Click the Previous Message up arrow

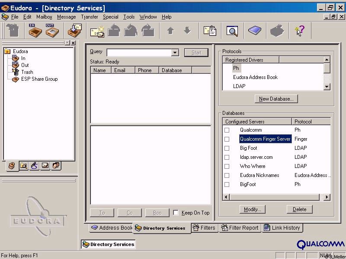coord(170,31)
